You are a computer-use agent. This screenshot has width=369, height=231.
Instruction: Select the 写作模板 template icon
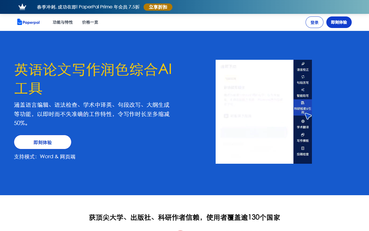coord(303,135)
